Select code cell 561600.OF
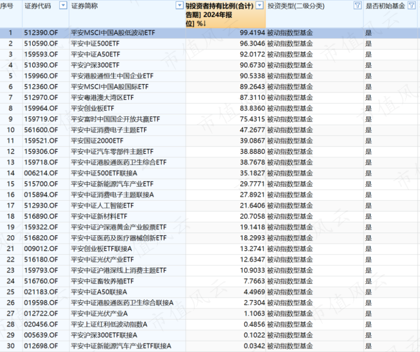420x352 pixels. point(41,130)
